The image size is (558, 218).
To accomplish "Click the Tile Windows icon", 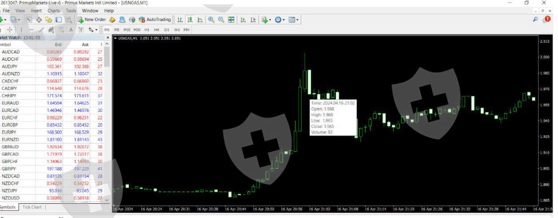I will 231,20.
